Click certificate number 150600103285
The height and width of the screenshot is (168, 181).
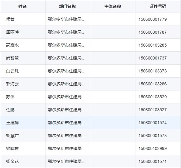point(152,45)
